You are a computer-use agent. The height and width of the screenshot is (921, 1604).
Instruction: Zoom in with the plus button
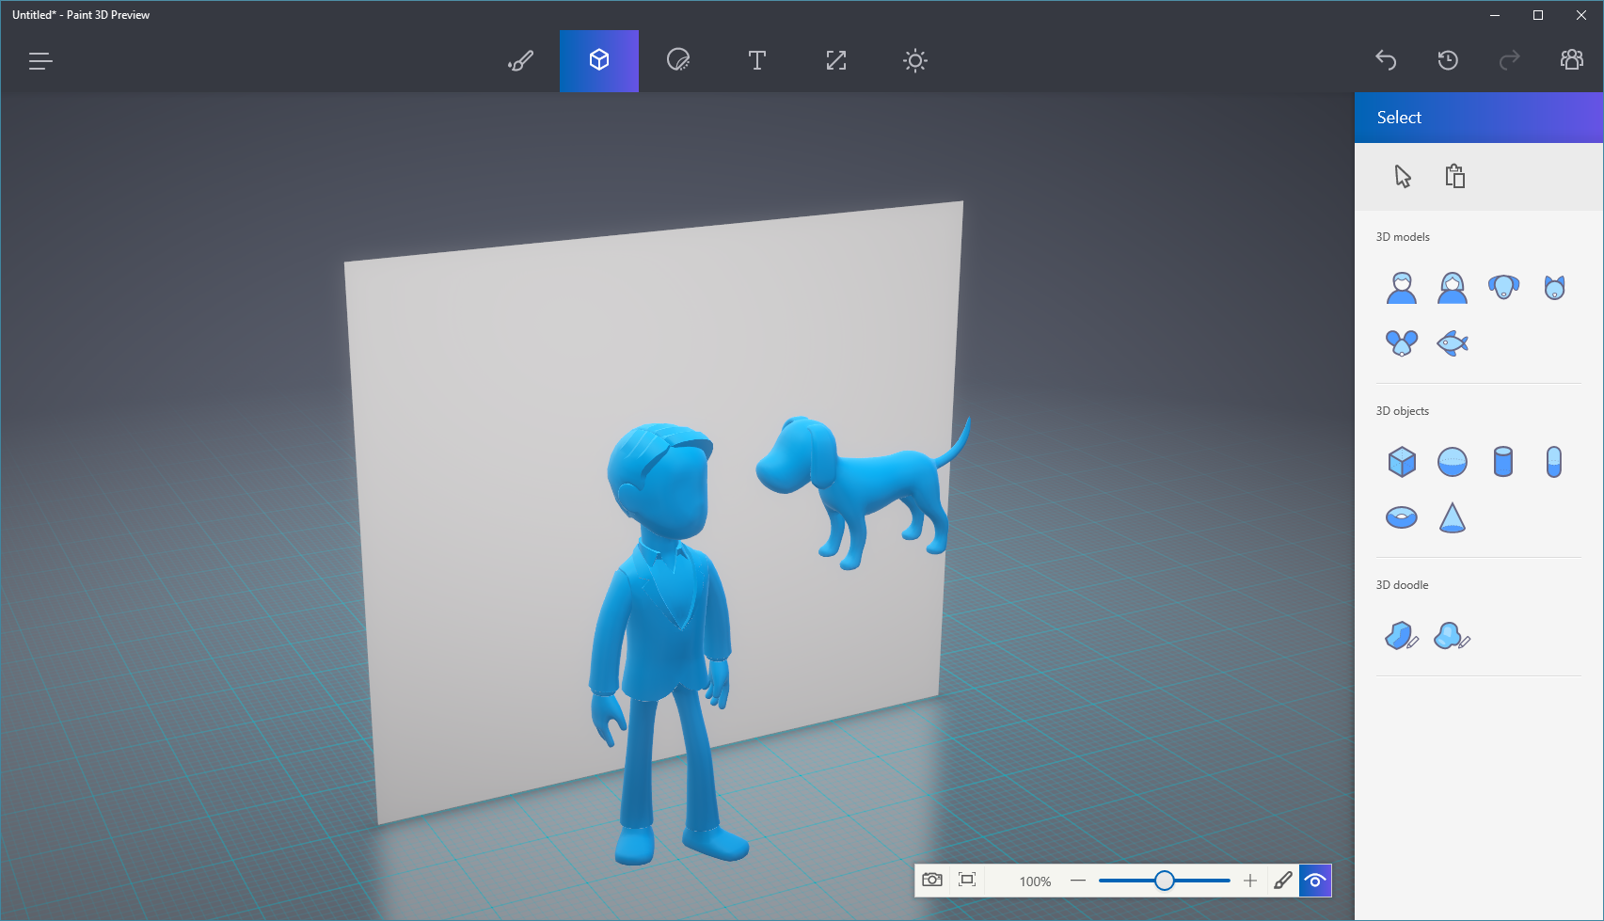click(x=1249, y=881)
